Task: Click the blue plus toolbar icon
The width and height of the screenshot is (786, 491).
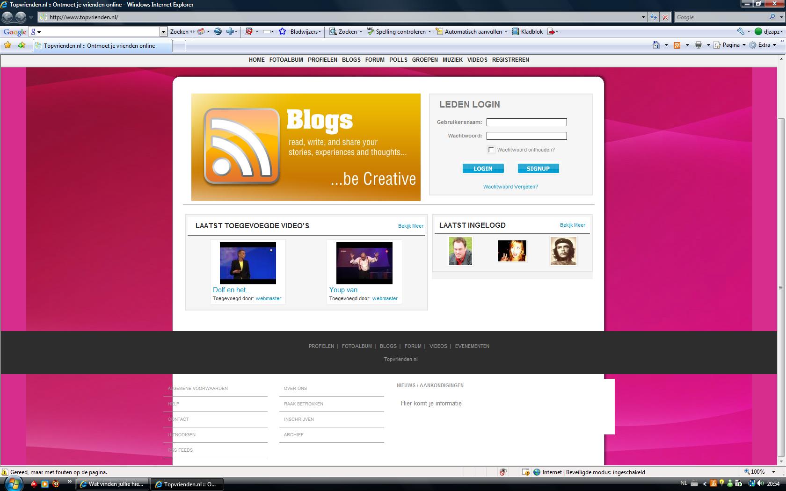Action: click(x=230, y=31)
